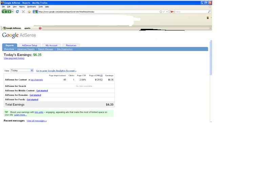The height and width of the screenshot is (184, 271).
Task: Open Site Diagnostics link
Action: pos(65,49)
